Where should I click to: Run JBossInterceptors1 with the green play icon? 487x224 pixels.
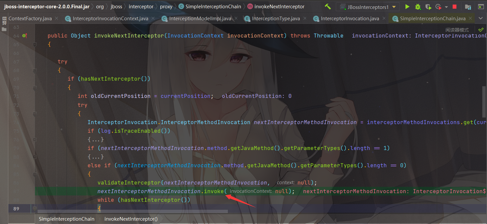407,7
